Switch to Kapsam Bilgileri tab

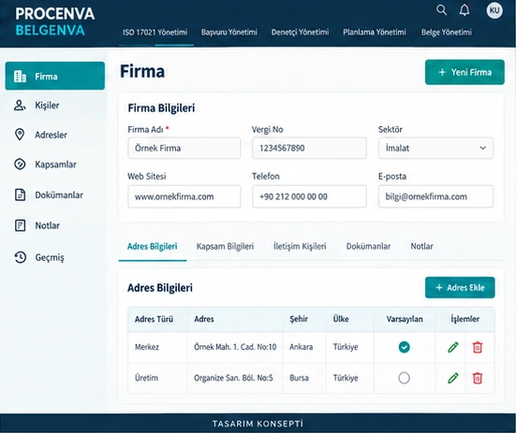coord(225,246)
